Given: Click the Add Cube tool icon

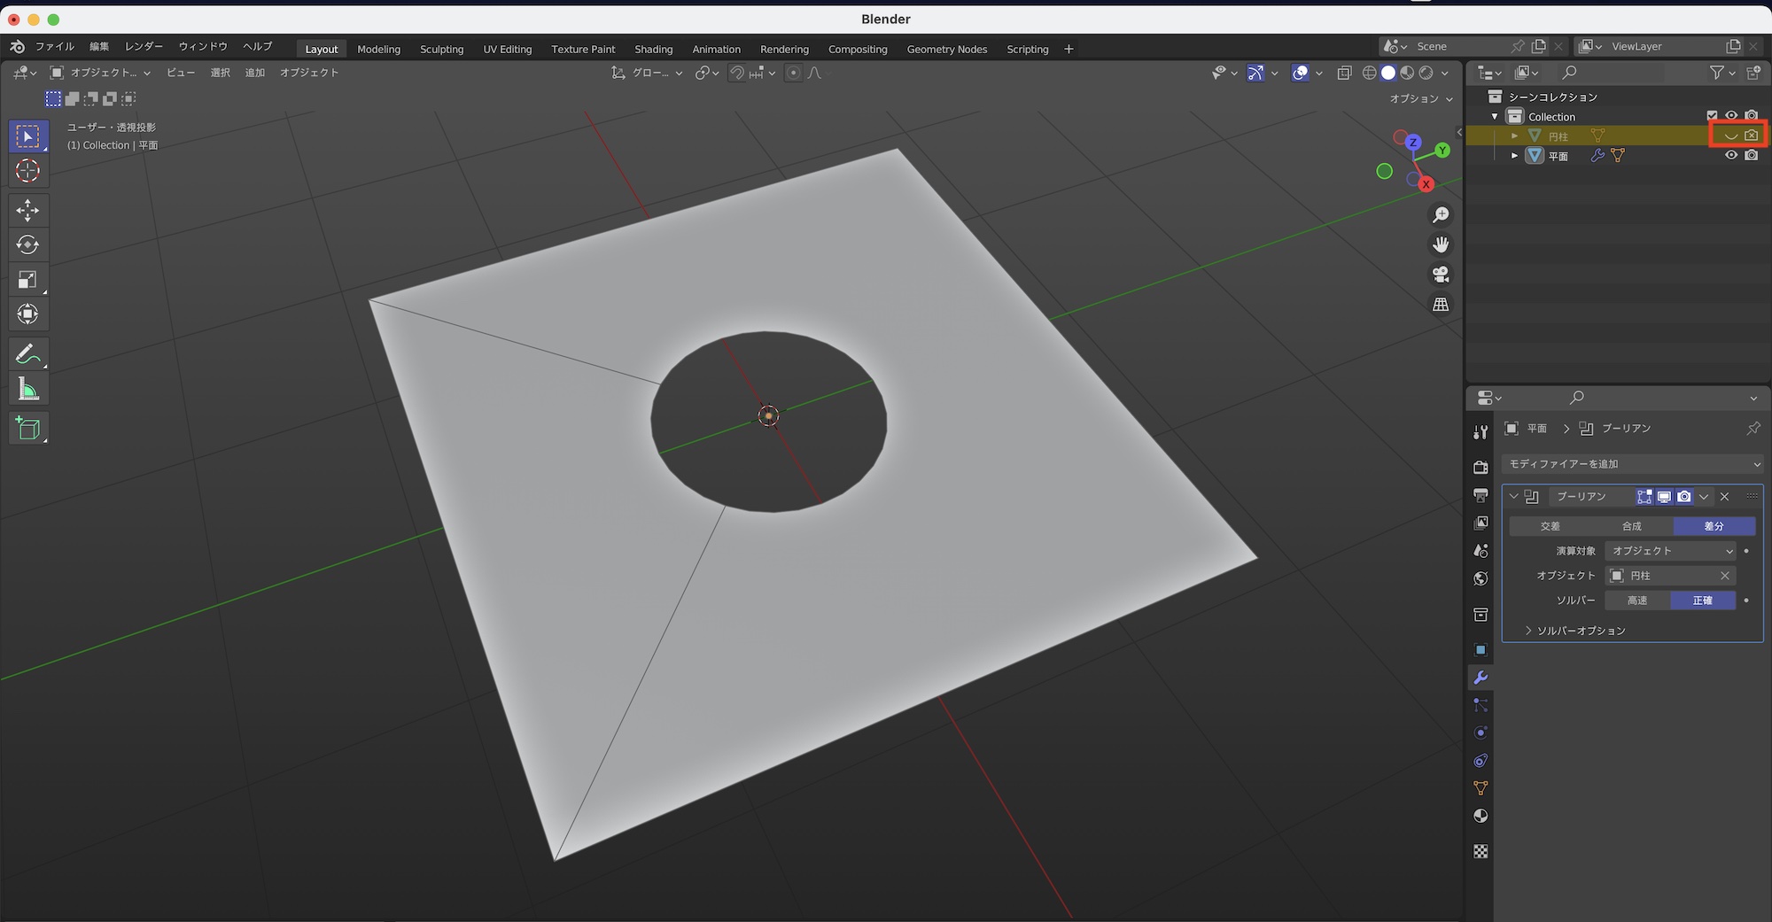Looking at the screenshot, I should click(x=27, y=429).
